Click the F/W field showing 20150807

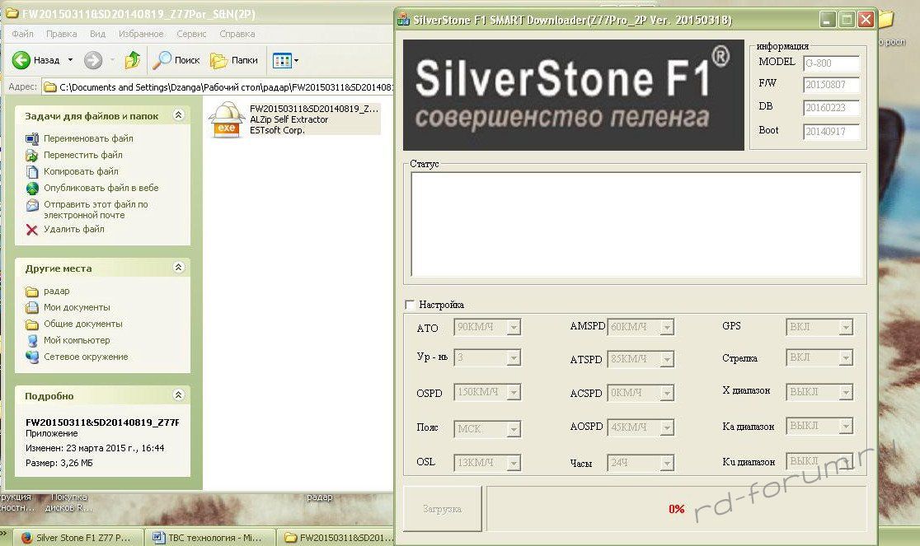click(x=832, y=85)
